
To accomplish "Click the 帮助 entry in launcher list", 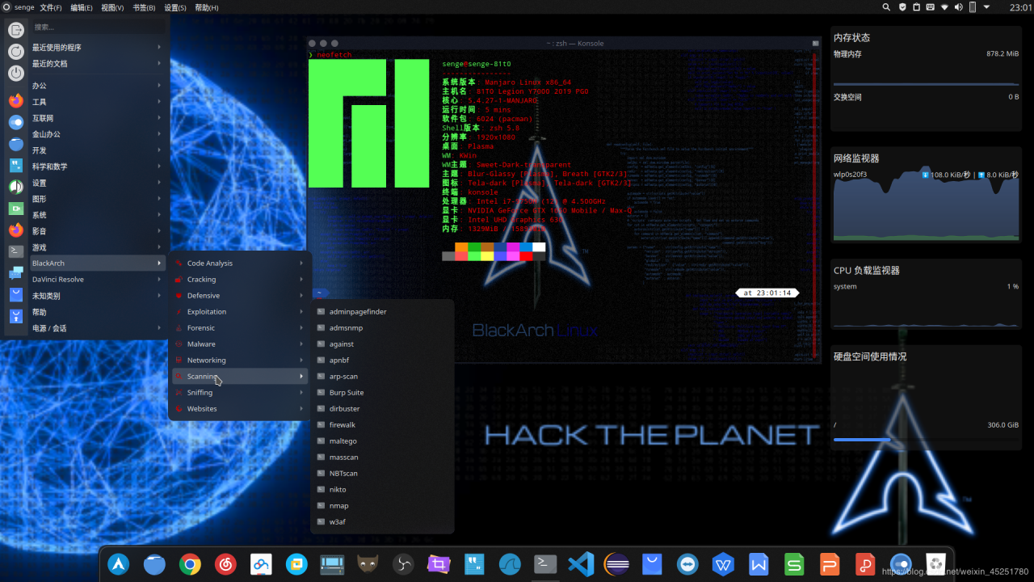I will pyautogui.click(x=97, y=312).
